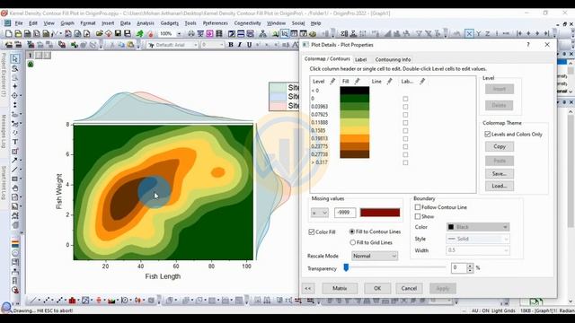Viewport: 575px width, 323px height.
Task: Open the Format menu
Action: (x=88, y=23)
